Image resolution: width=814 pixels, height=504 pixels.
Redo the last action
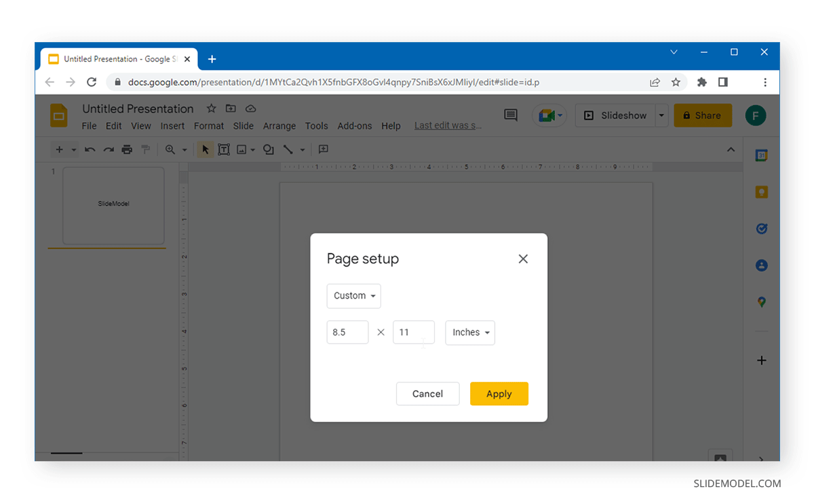coord(108,149)
